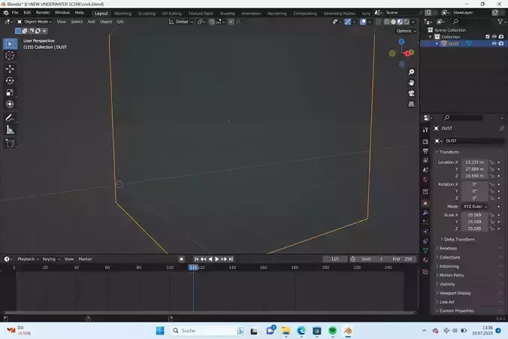Lock Location X with padlock icon
The height and width of the screenshot is (339, 508).
point(491,162)
